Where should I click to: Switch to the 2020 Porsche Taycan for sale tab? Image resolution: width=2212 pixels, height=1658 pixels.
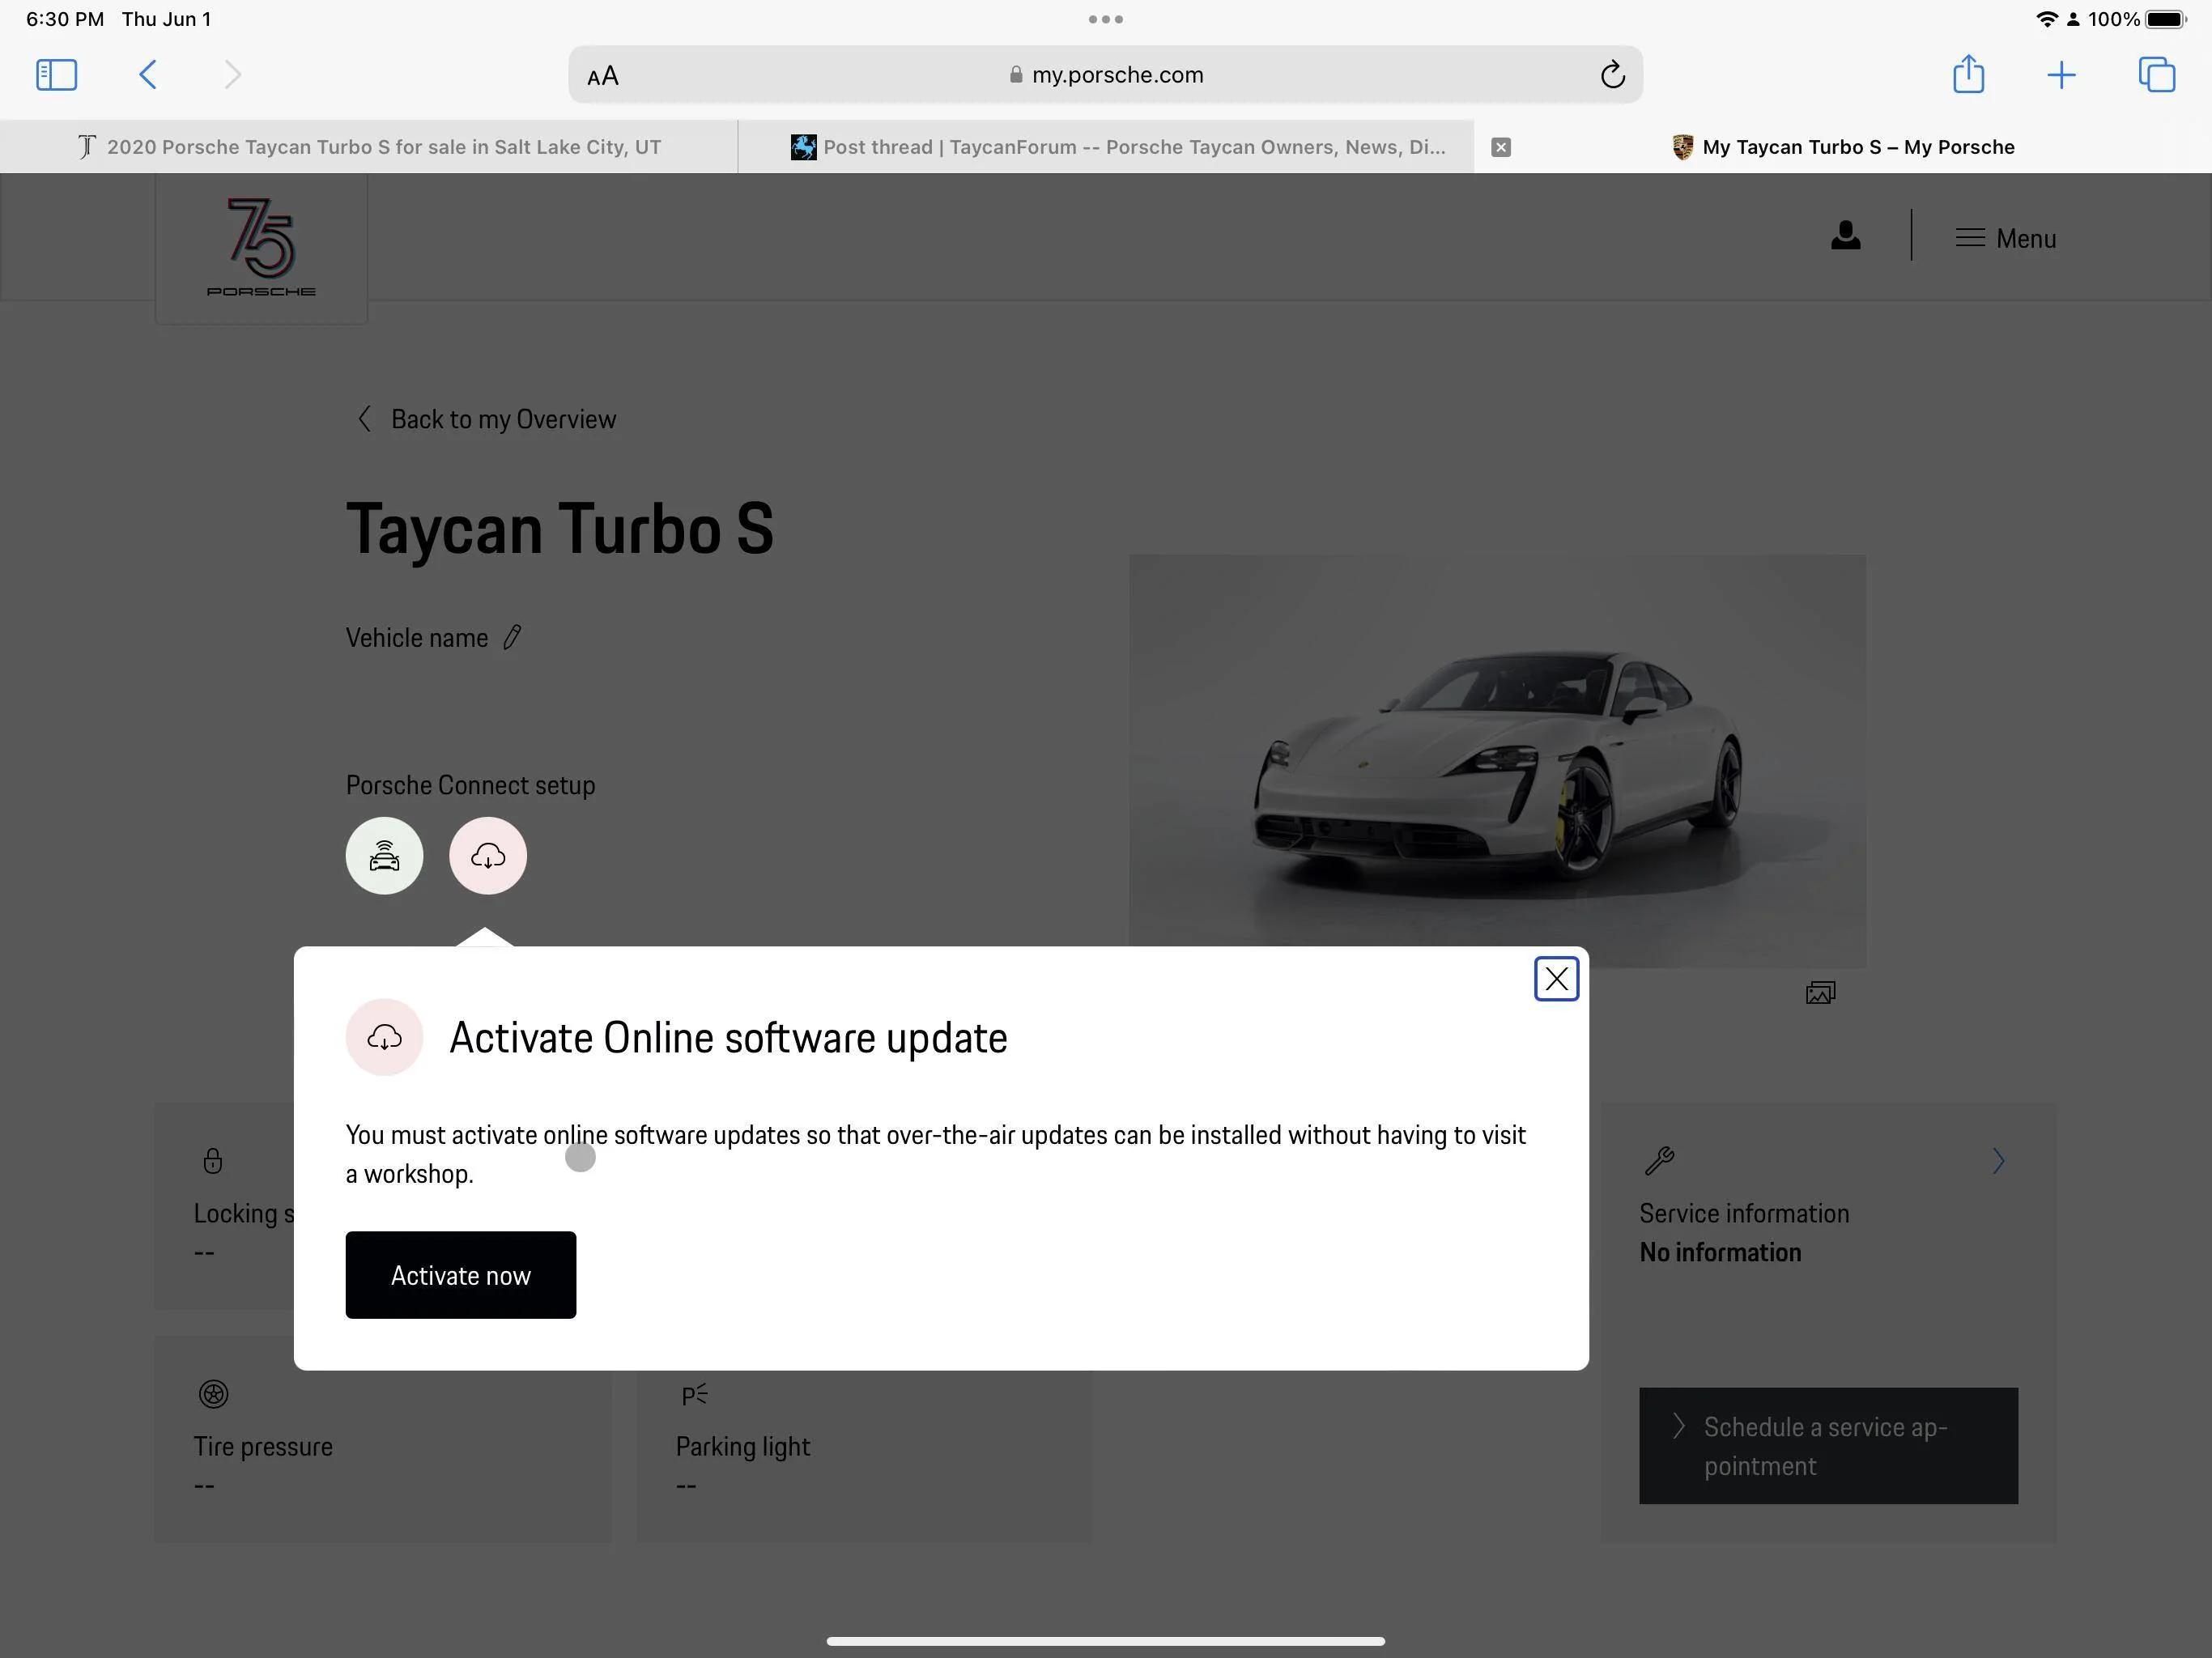tap(369, 147)
